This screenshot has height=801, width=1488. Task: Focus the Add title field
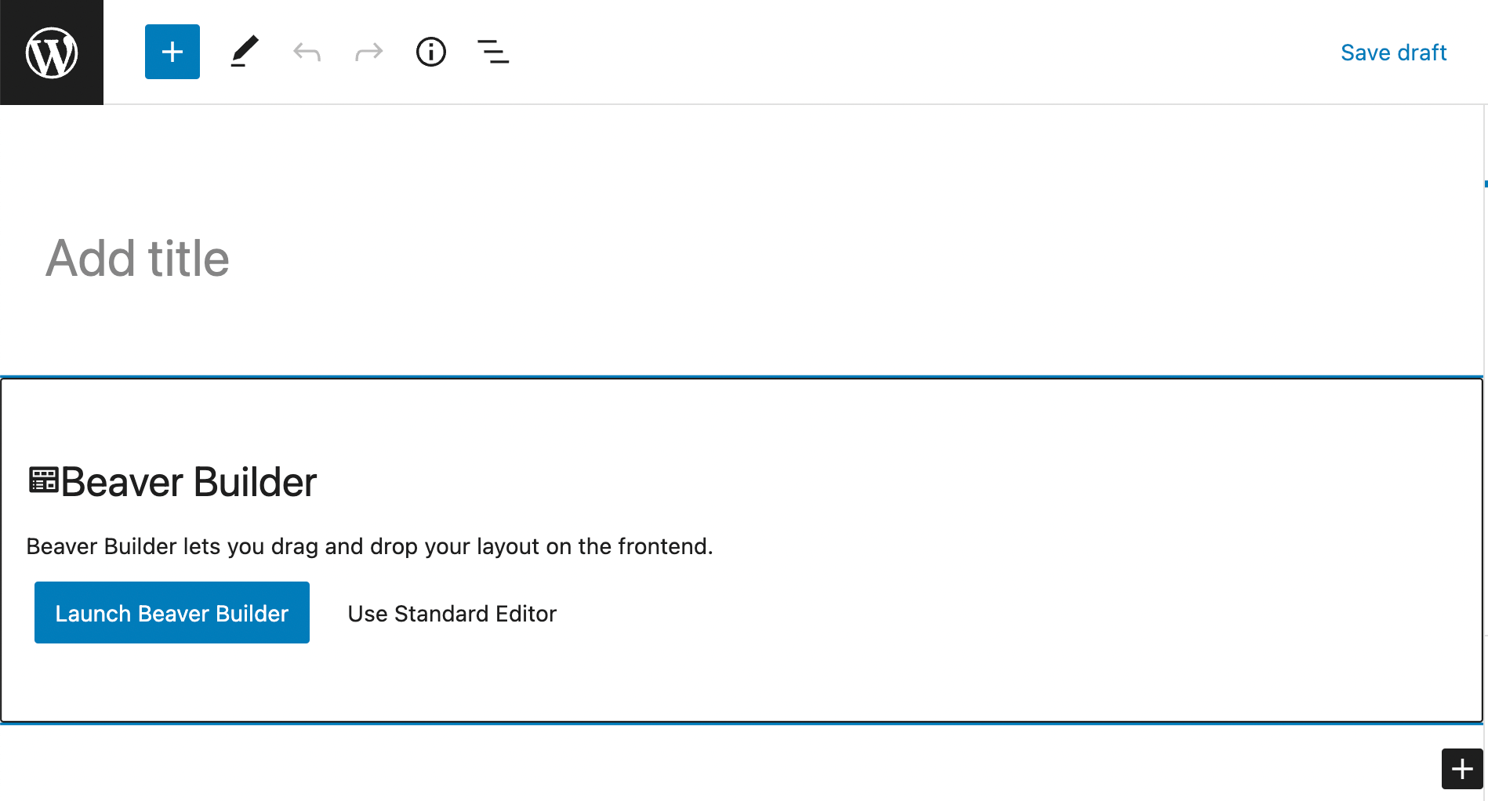click(x=137, y=259)
